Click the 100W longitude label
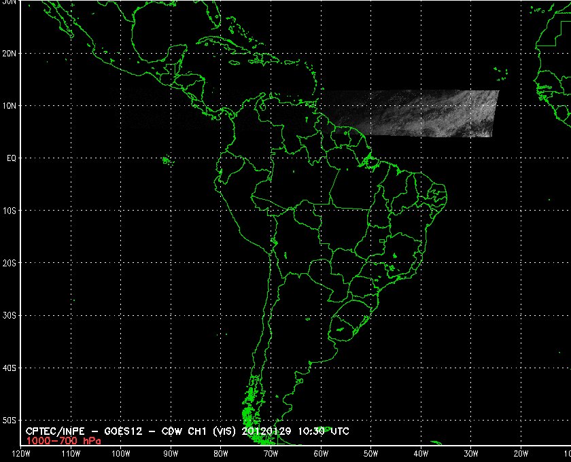571x462 pixels. coord(120,454)
